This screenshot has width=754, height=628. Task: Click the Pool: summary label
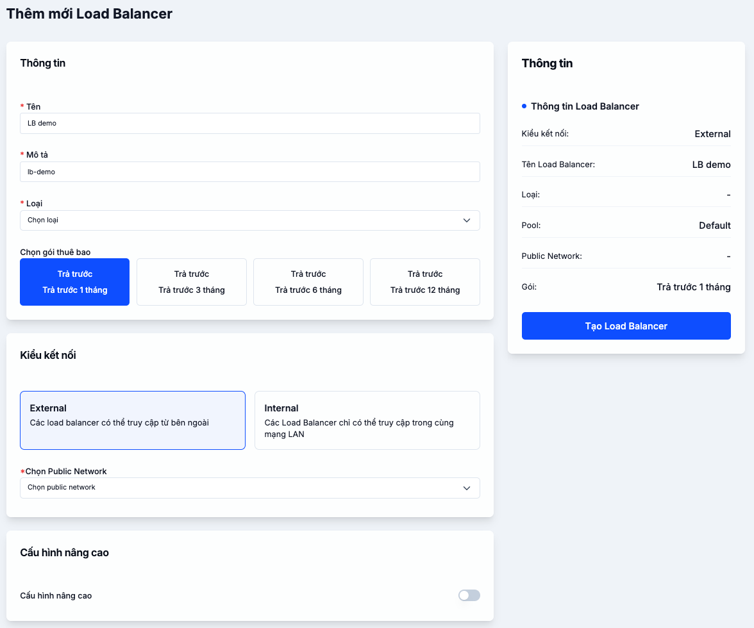point(531,226)
